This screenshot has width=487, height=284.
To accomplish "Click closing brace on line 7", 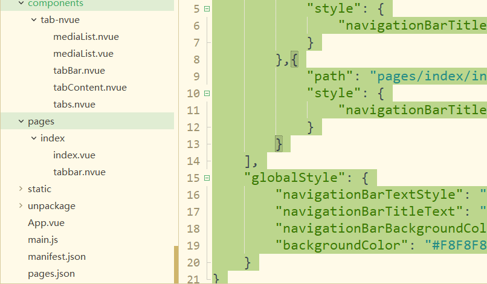I will [x=311, y=42].
